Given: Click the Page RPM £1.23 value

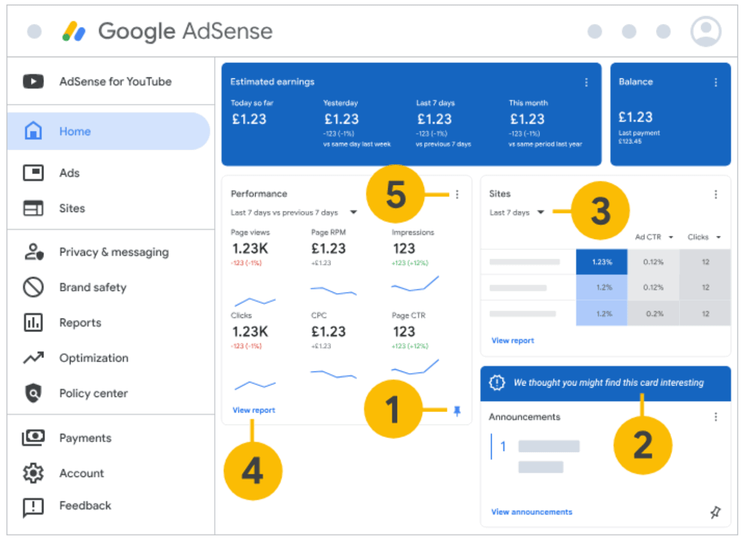Looking at the screenshot, I should point(328,248).
